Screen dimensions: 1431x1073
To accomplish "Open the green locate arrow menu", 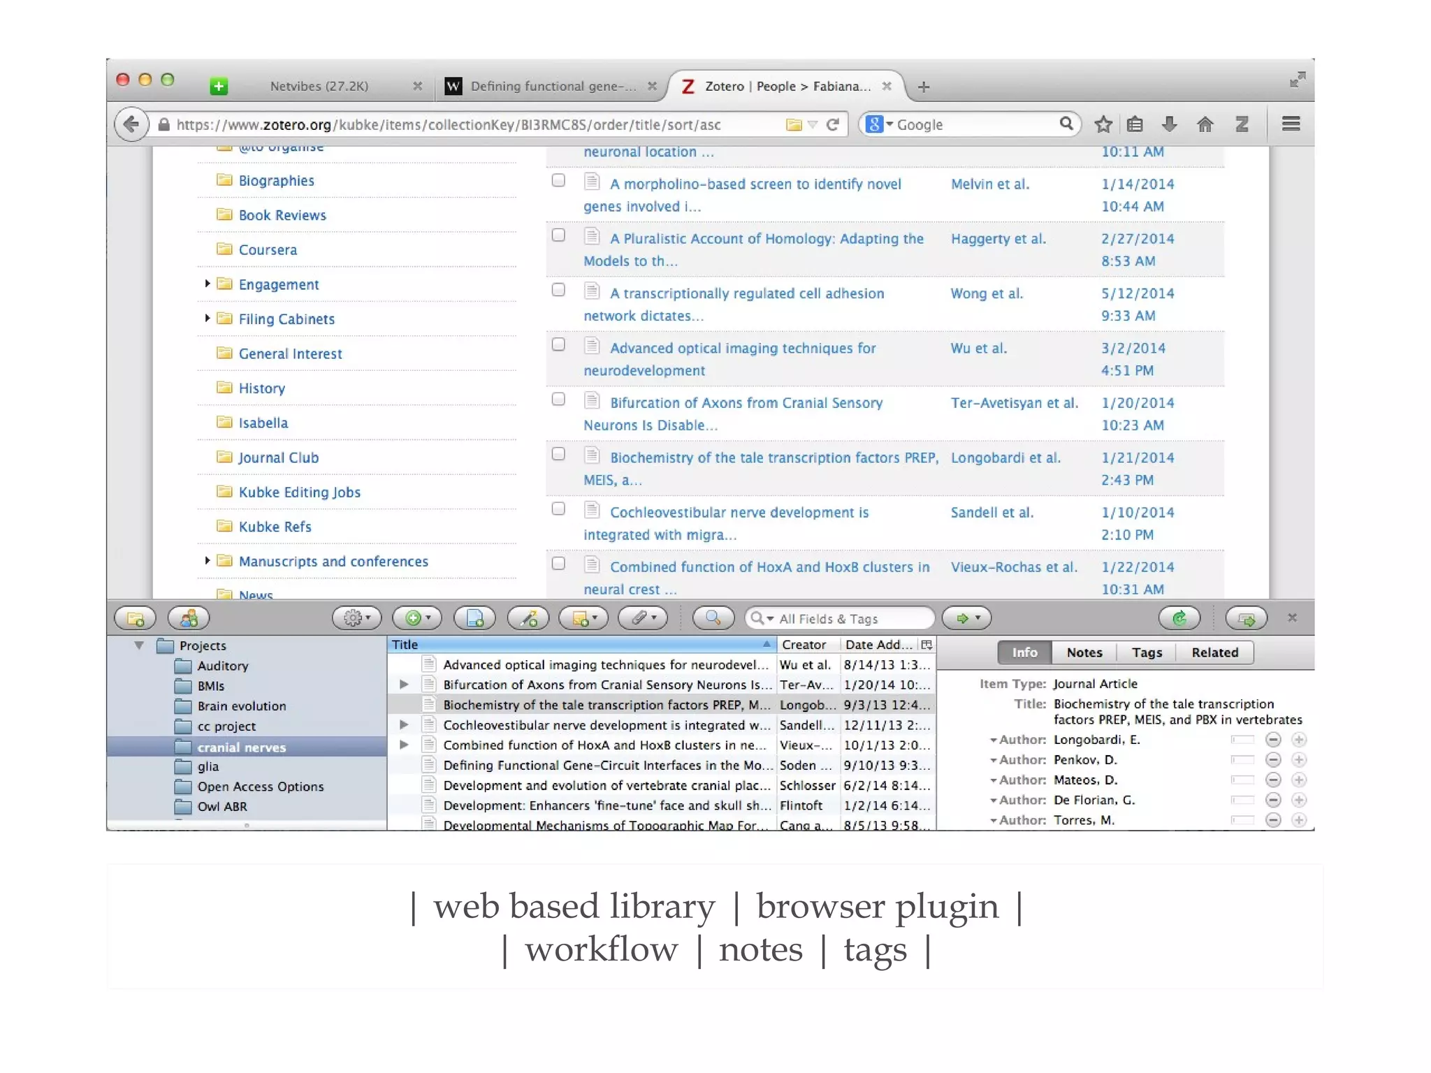I will [967, 618].
